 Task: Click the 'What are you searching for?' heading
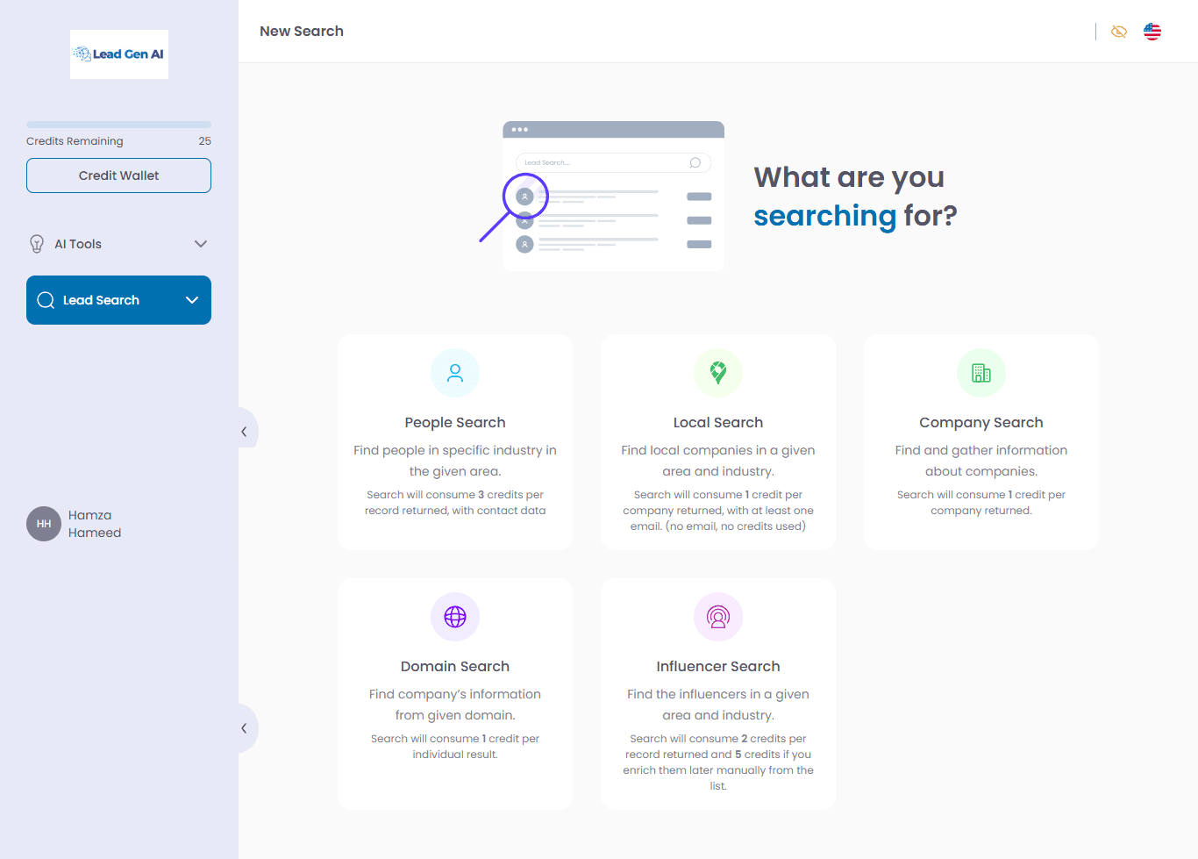(x=855, y=197)
